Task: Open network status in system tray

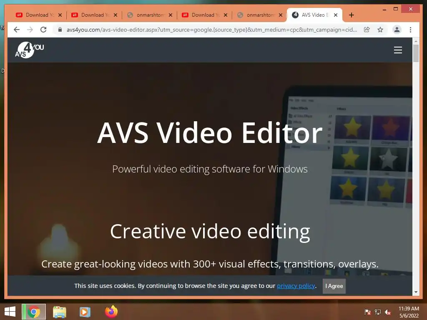Action: [378, 312]
